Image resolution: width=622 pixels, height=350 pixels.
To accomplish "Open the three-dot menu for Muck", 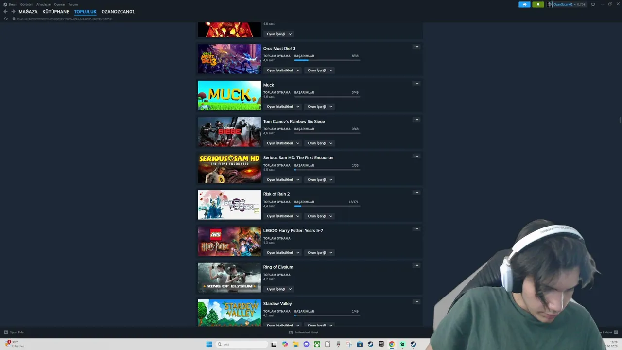I will click(416, 83).
